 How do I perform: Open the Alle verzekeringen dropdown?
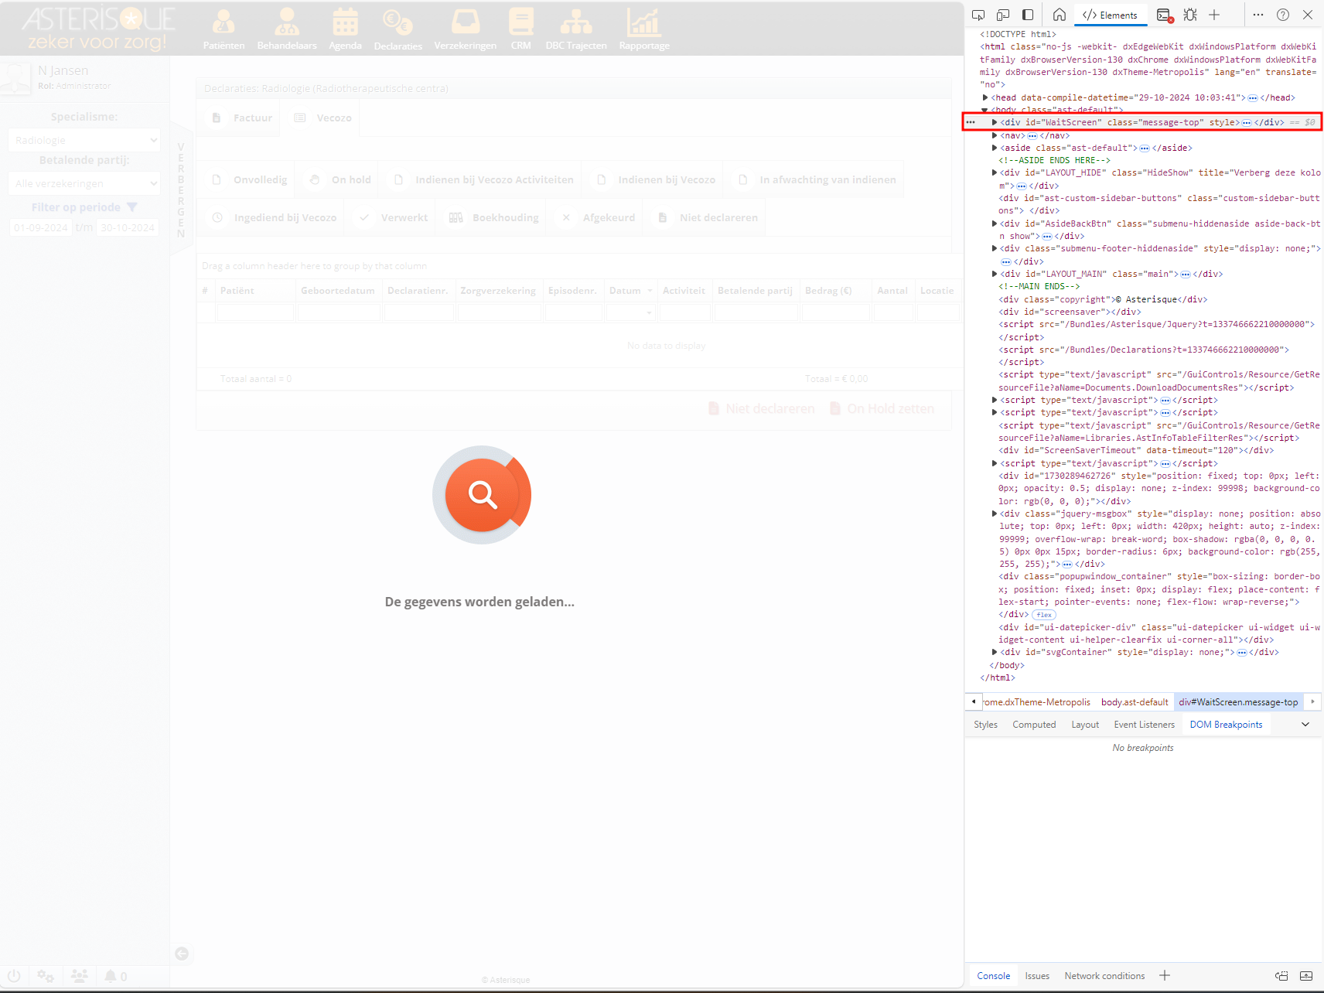84,183
